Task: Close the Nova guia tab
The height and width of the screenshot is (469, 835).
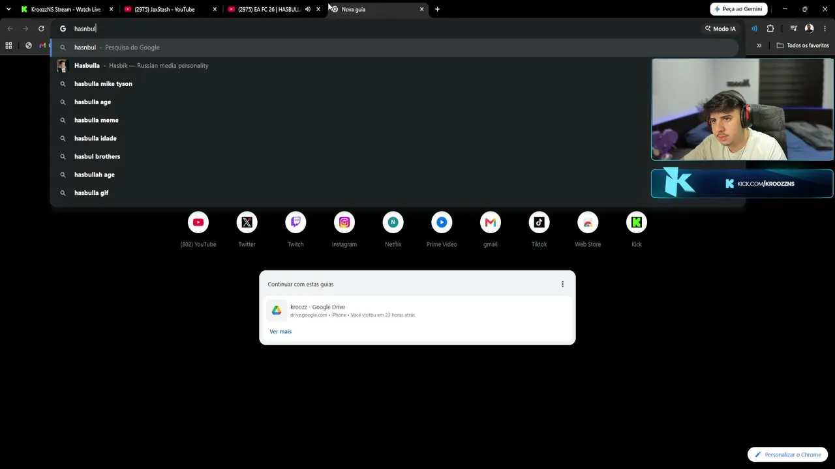Action: 421,9
